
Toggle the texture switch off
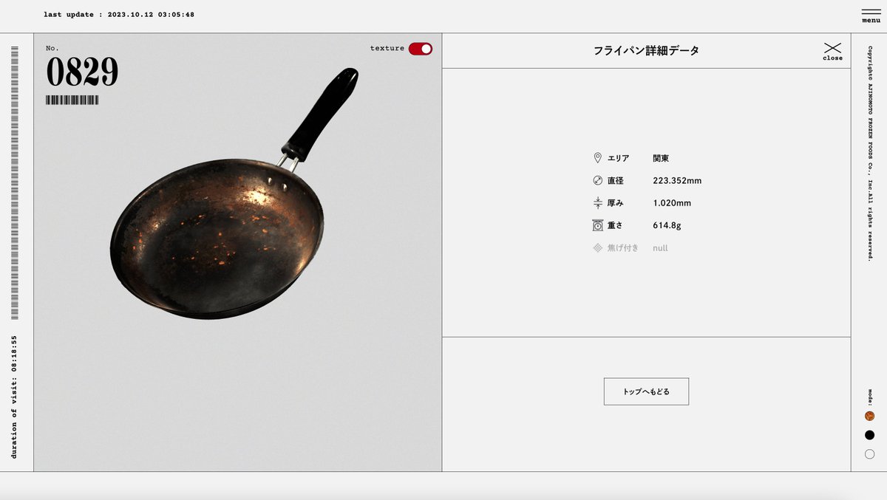[x=420, y=49]
